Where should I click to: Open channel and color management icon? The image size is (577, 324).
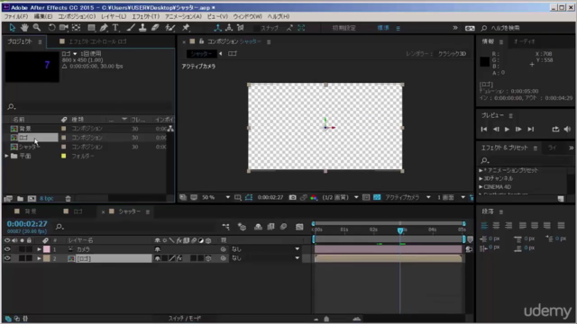coord(314,198)
